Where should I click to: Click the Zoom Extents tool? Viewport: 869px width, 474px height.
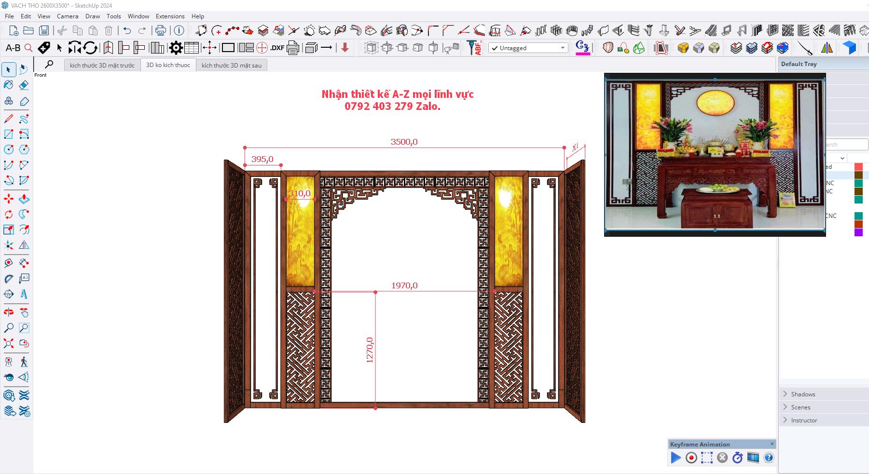(9, 343)
